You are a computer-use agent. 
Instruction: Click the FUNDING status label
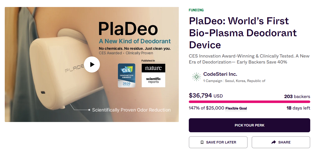click(196, 10)
